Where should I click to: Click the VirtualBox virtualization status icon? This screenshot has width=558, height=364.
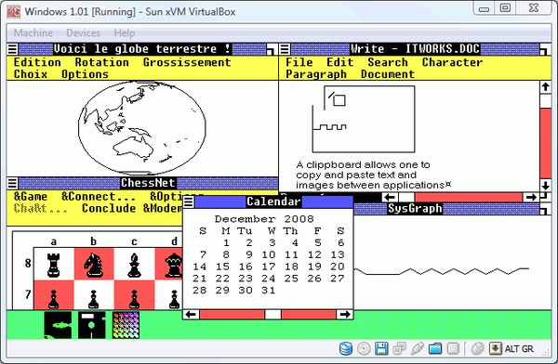point(453,349)
